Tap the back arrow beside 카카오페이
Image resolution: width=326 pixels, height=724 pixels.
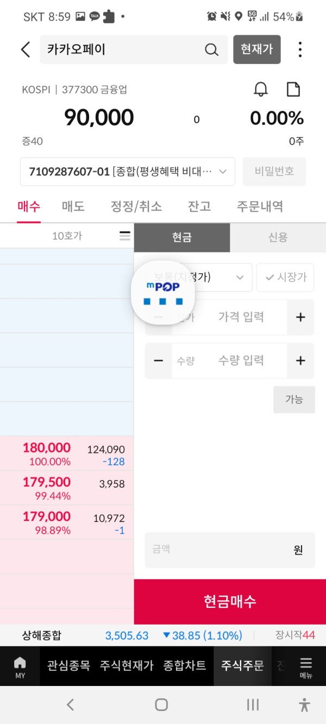[26, 49]
